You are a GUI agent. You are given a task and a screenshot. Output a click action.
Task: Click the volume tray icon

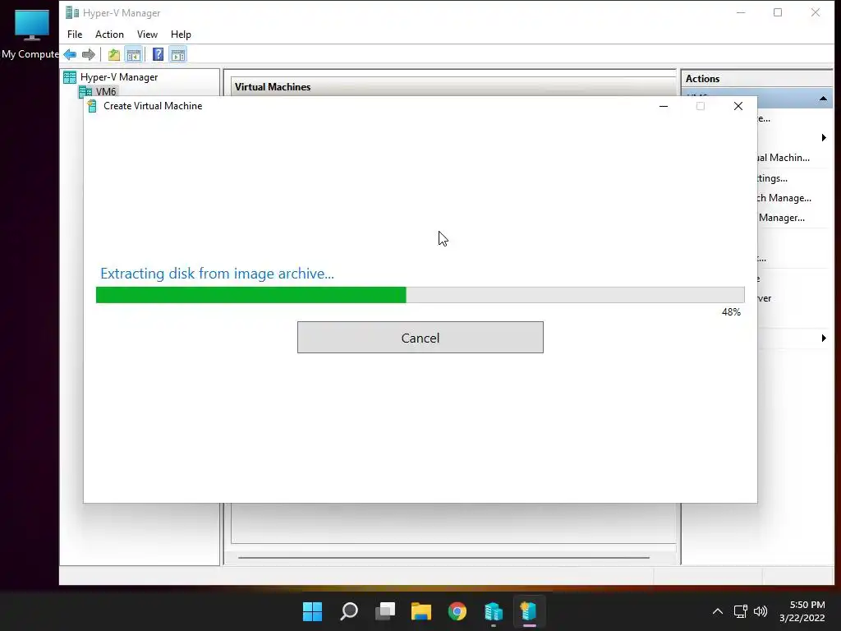click(x=761, y=611)
